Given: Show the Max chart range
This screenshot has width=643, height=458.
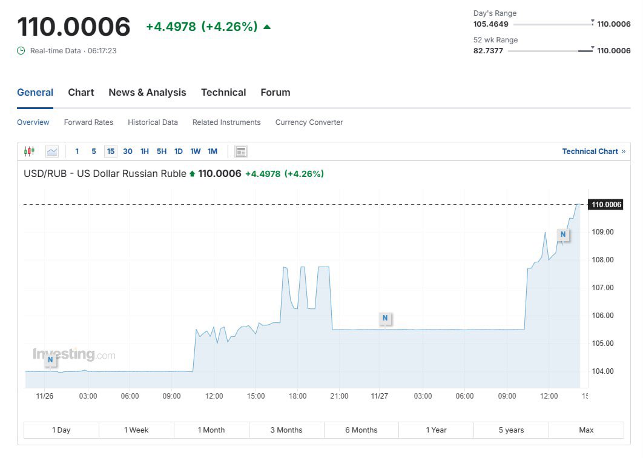Looking at the screenshot, I should 586,430.
